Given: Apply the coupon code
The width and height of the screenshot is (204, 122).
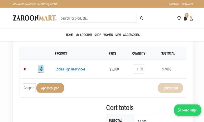Looking at the screenshot, I should coord(50,88).
